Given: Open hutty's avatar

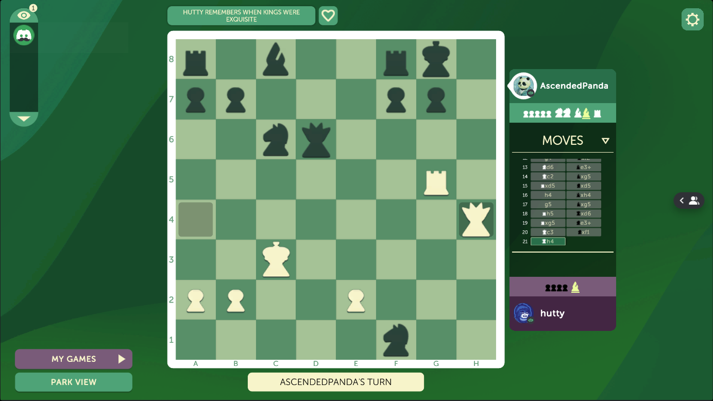Looking at the screenshot, I should 523,313.
